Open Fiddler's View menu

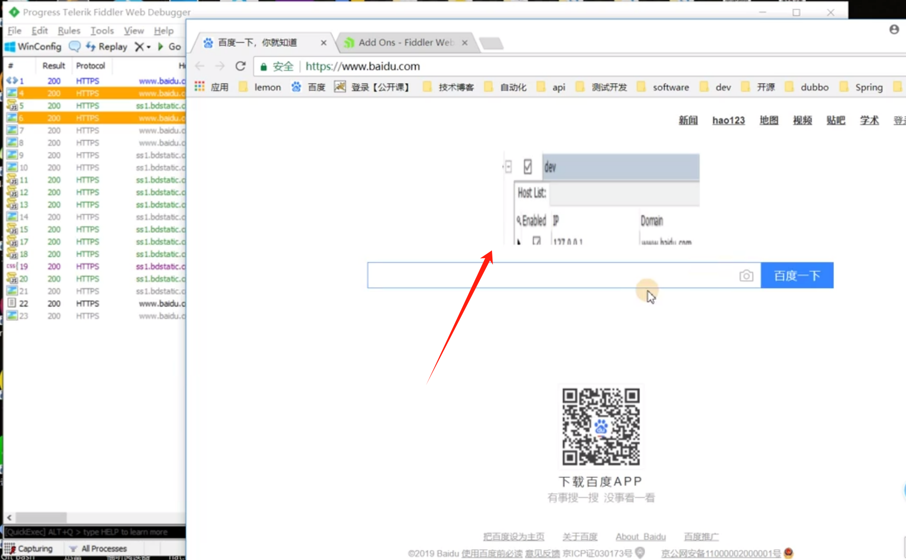click(x=134, y=30)
